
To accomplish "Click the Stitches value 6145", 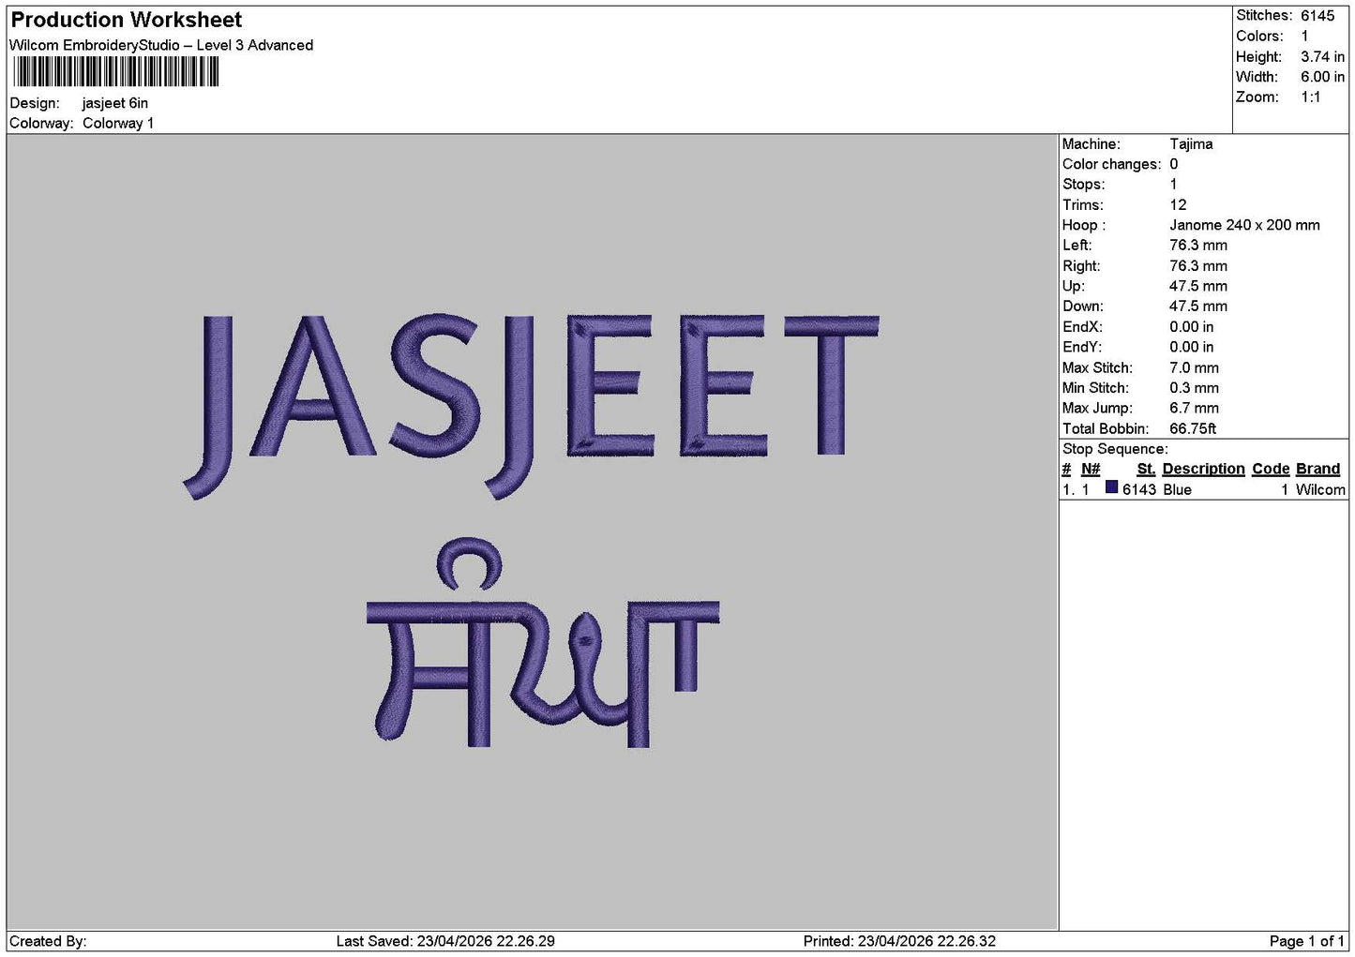I will point(1317,16).
